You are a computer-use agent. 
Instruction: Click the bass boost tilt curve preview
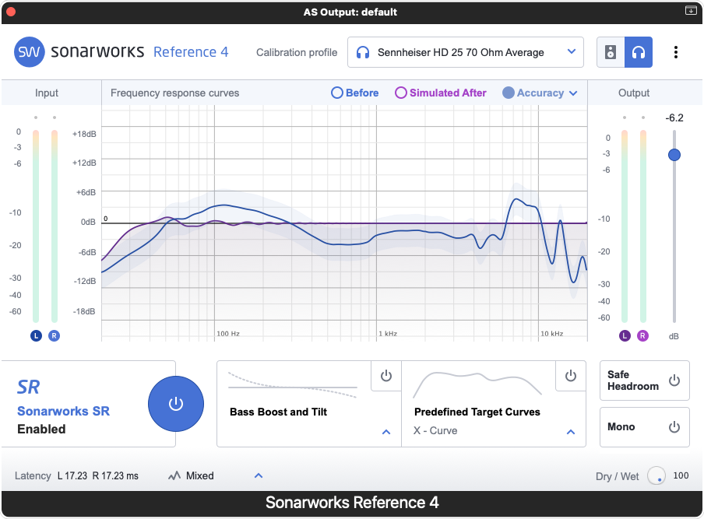[293, 385]
